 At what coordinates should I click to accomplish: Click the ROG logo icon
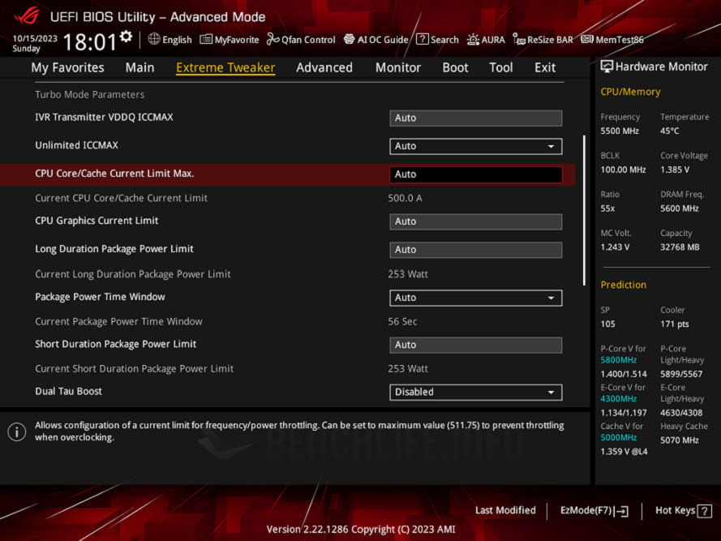[27, 15]
